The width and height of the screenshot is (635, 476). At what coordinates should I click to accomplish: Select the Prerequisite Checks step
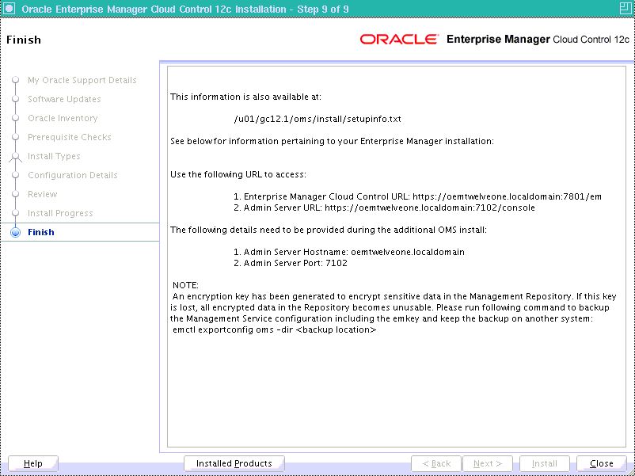69,137
